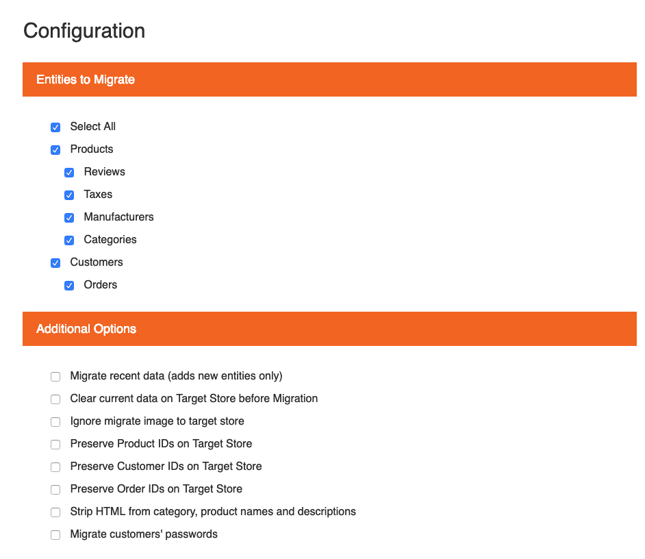This screenshot has height=559, width=645.
Task: Select the Configuration page title
Action: [x=84, y=31]
